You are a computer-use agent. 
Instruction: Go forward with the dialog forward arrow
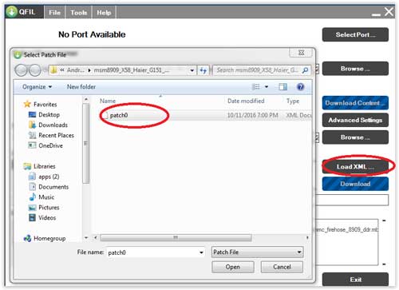click(35, 70)
